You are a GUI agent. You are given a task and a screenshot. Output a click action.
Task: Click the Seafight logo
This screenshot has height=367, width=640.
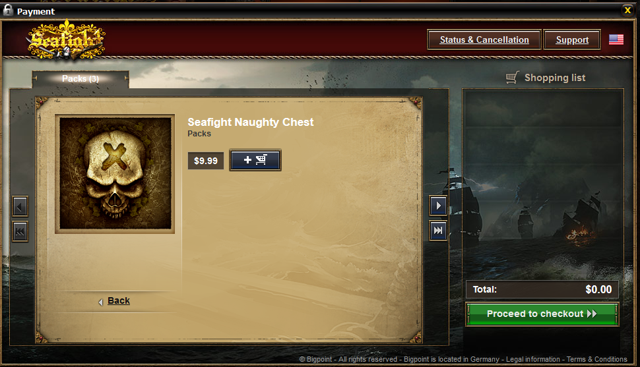(x=65, y=40)
